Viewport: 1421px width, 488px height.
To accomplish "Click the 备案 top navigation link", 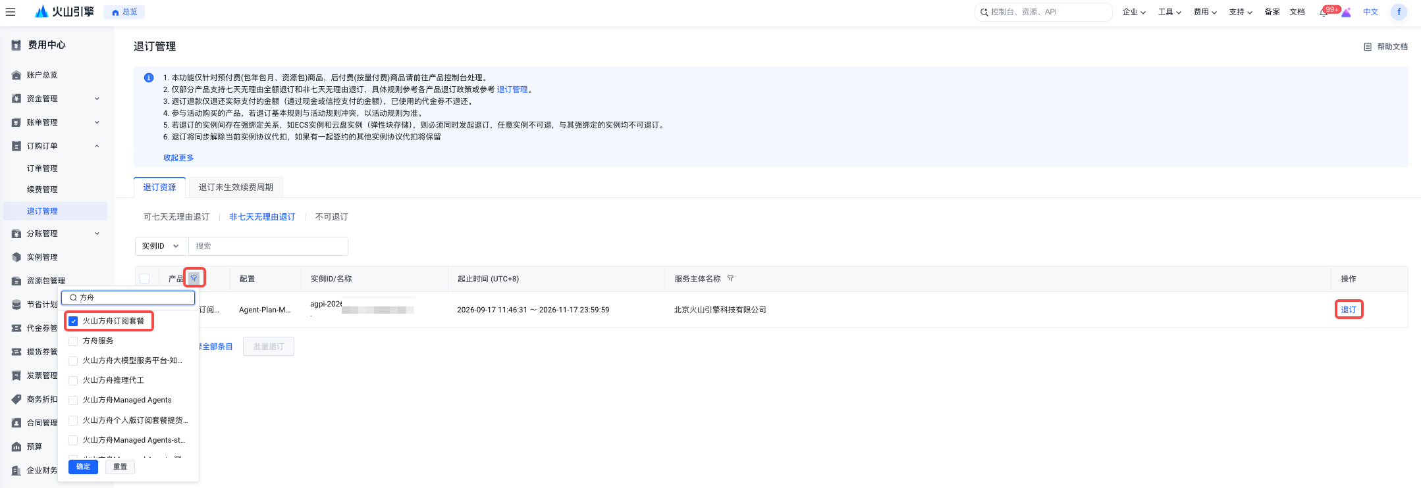I will pyautogui.click(x=1272, y=12).
